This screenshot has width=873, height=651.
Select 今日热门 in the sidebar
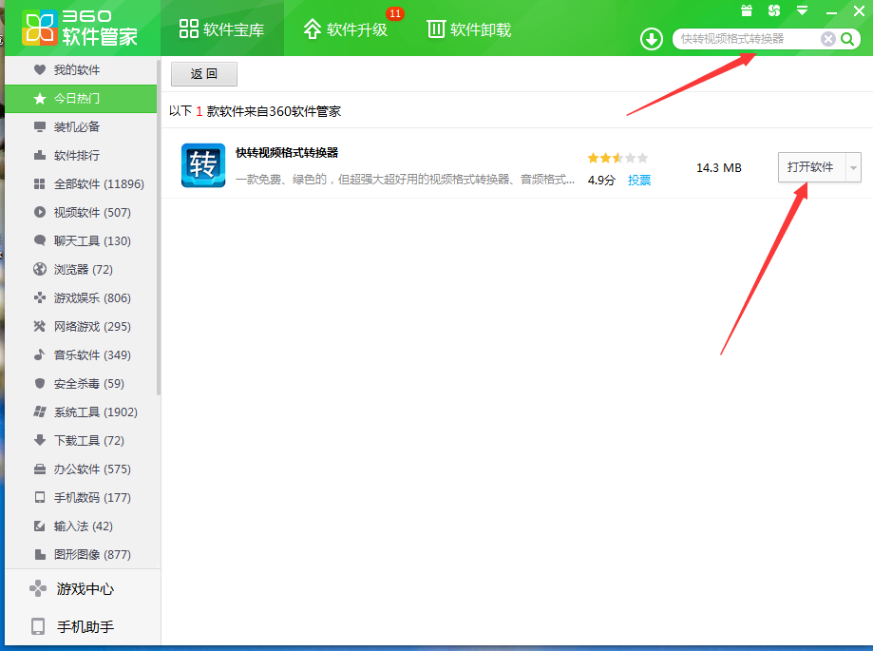pos(81,99)
